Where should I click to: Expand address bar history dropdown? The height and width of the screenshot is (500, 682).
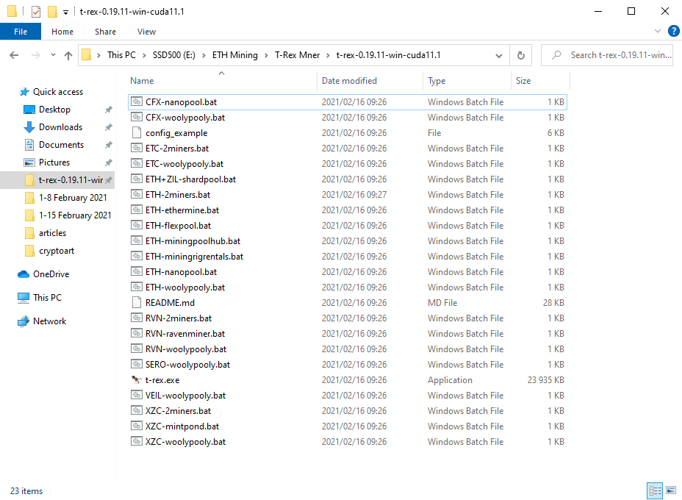pyautogui.click(x=499, y=55)
